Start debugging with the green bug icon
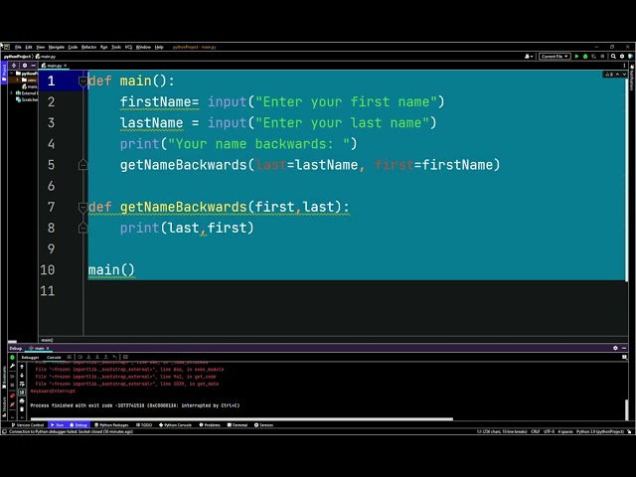This screenshot has width=636, height=477. [x=585, y=57]
